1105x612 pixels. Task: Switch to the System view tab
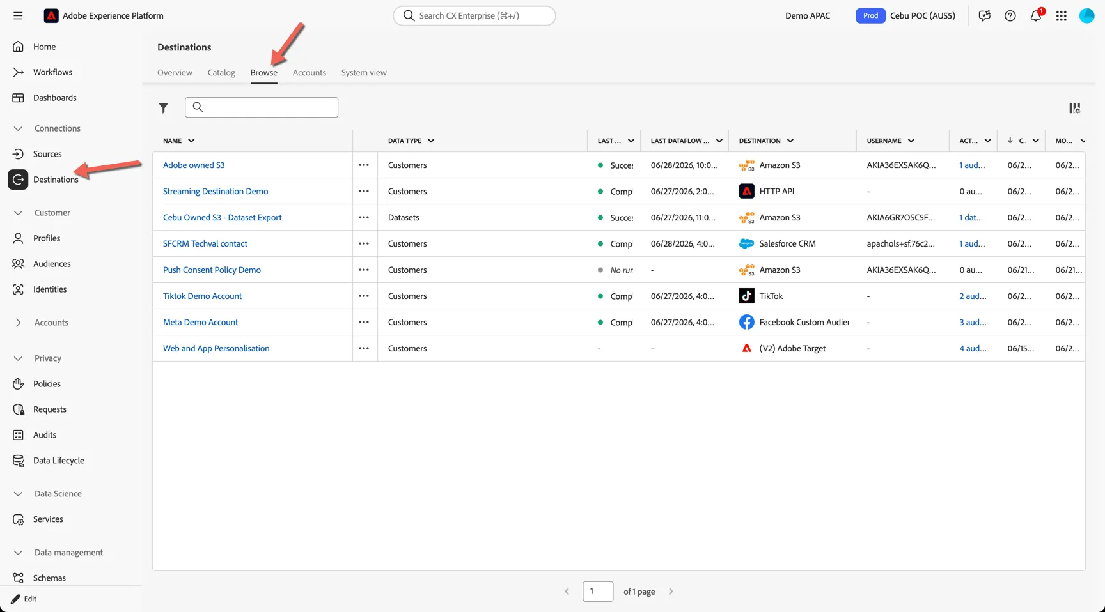point(364,73)
